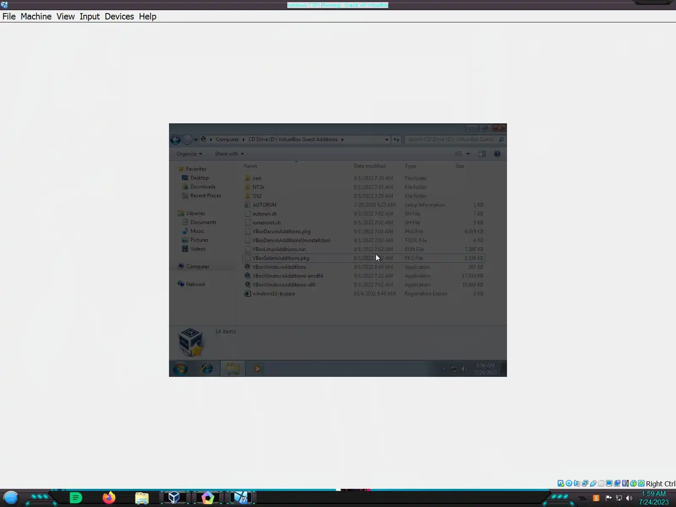676x507 pixels.
Task: Click the recording status icon
Action: coord(617,483)
